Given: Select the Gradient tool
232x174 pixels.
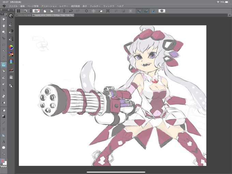Looking at the screenshot, I should [x=4, y=116].
